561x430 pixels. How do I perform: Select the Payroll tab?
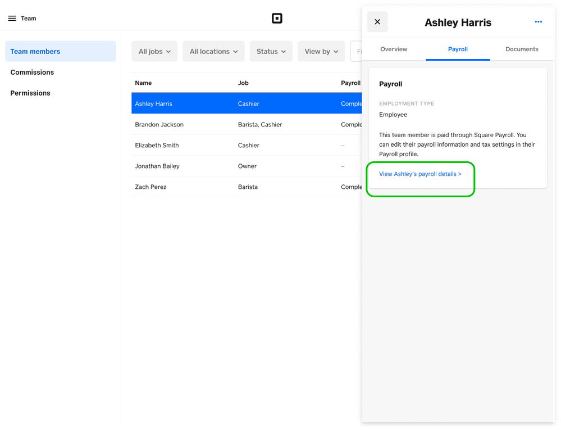pos(458,49)
